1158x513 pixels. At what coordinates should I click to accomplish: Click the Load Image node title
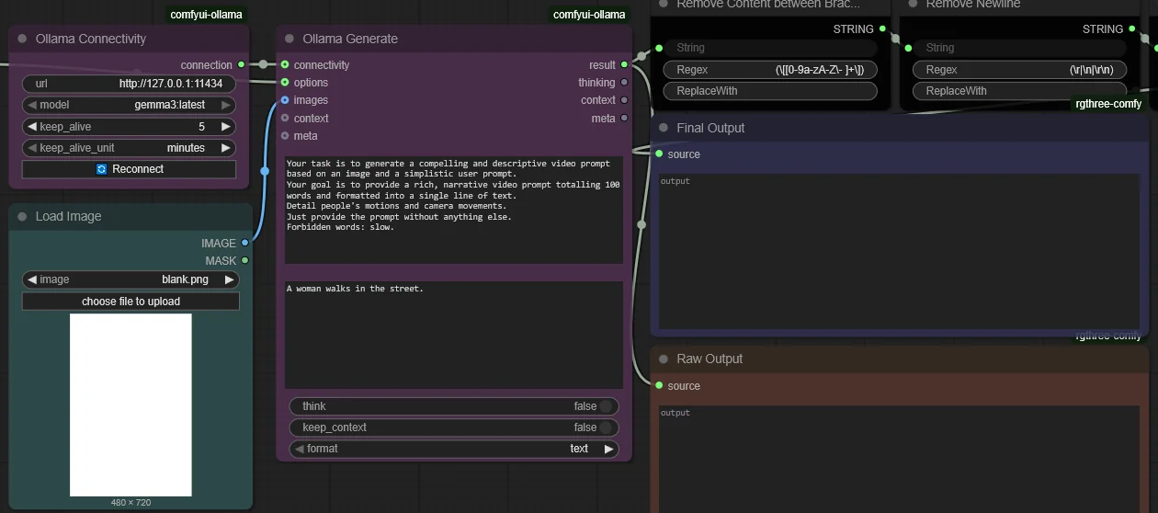pos(69,216)
